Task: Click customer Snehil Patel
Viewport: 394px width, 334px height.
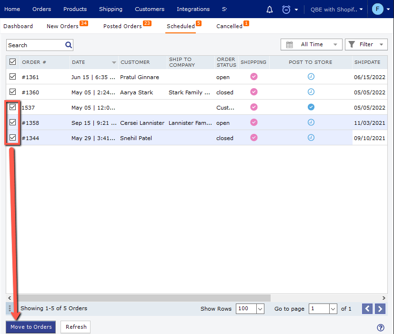Action: 136,138
